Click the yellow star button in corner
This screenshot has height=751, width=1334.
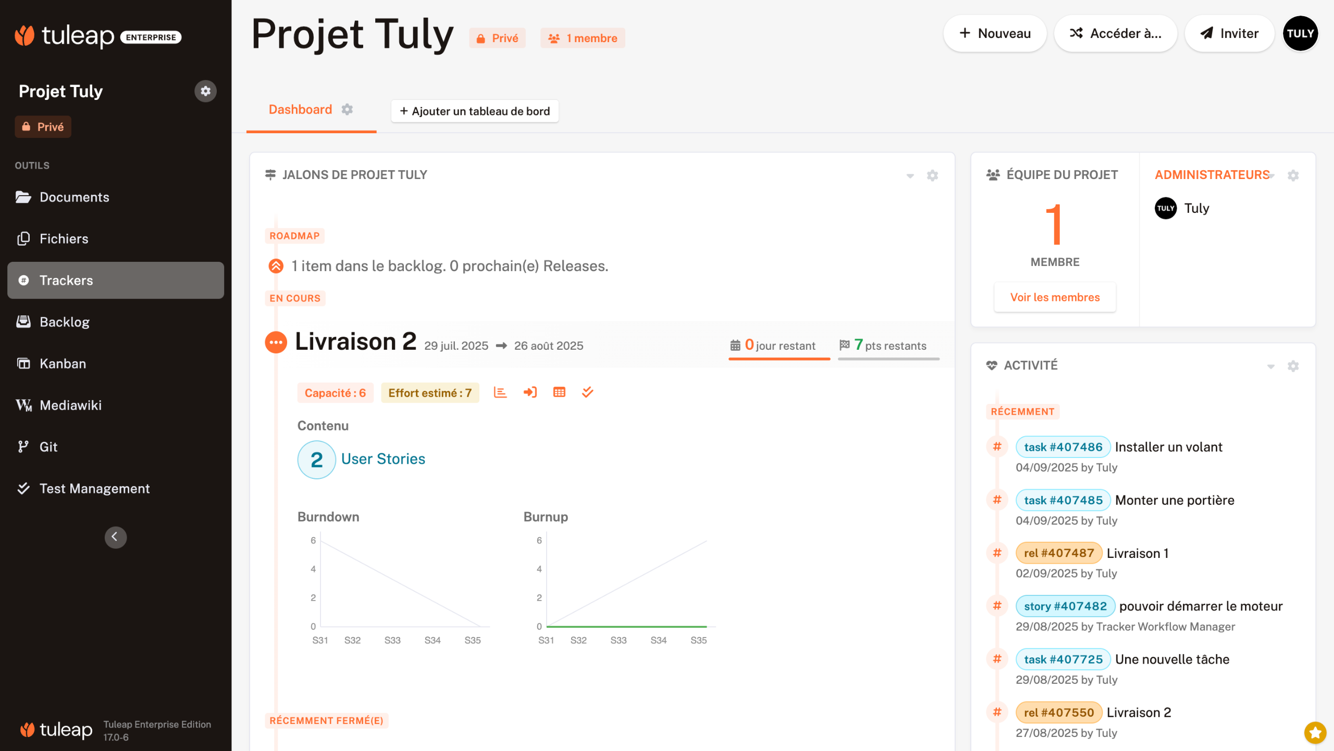(1314, 732)
